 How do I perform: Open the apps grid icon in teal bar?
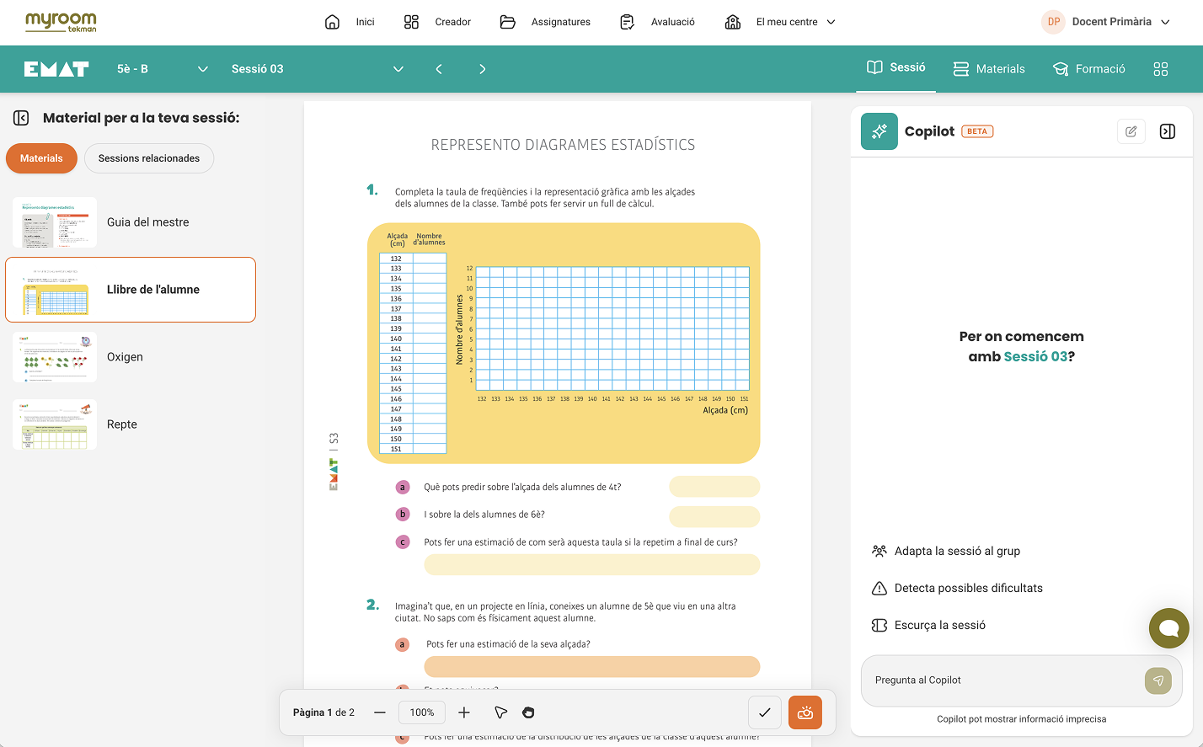pos(1161,69)
